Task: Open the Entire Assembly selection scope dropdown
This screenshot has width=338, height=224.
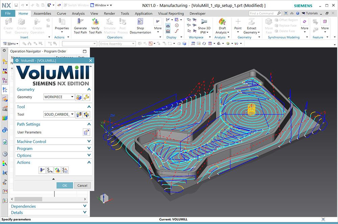Action: [117, 44]
